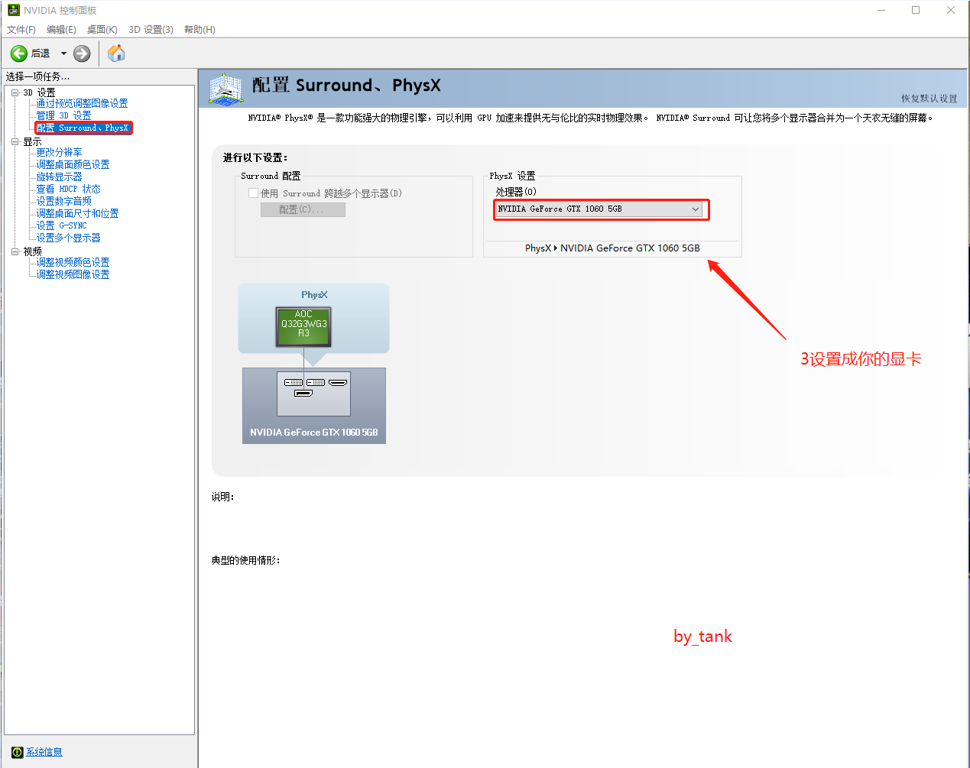Click the green Back arrow icon
Image resolution: width=970 pixels, height=768 pixels.
[19, 53]
